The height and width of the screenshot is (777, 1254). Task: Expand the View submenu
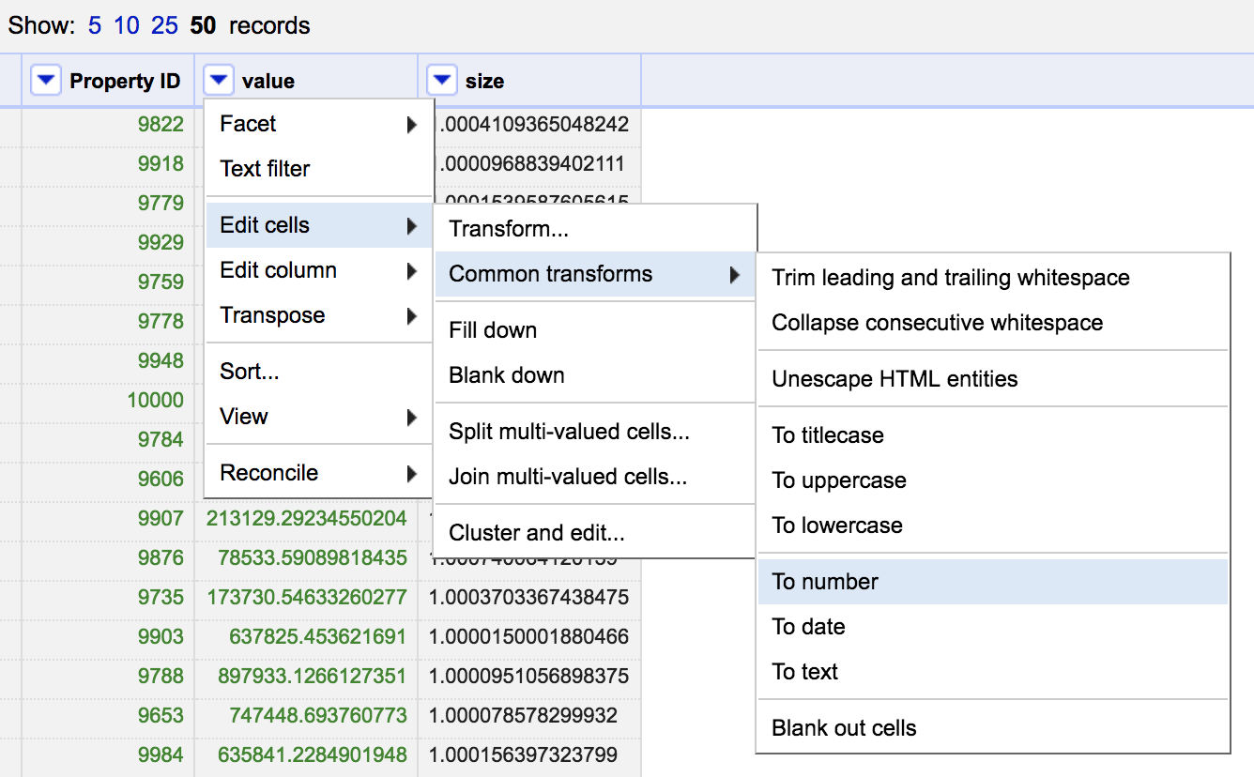click(319, 417)
